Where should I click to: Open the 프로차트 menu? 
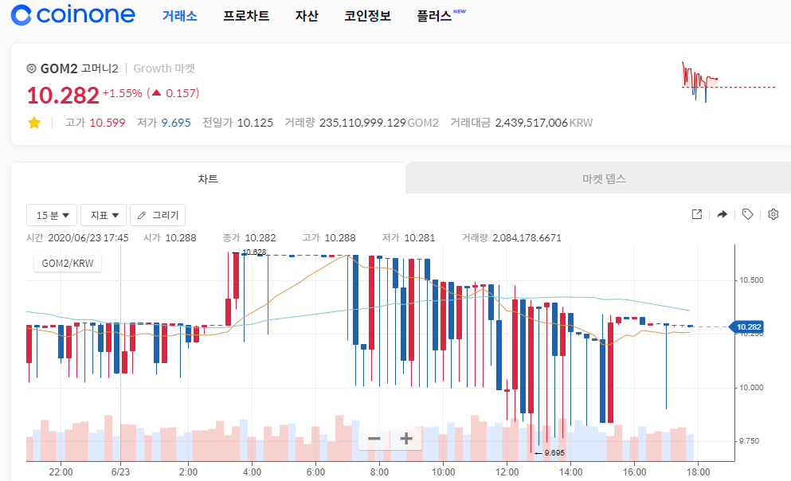click(246, 16)
